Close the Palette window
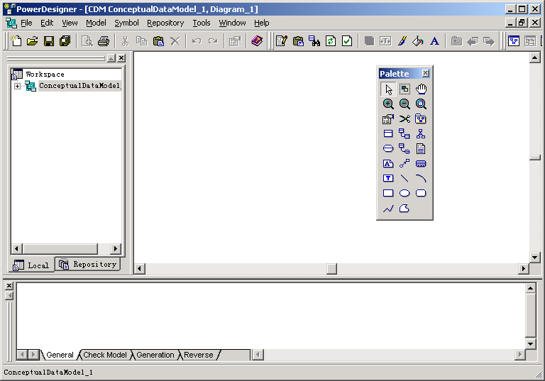 [x=426, y=73]
